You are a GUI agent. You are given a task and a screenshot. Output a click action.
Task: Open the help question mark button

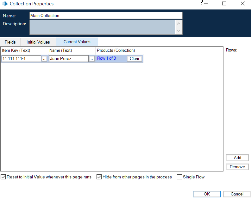[202, 3]
